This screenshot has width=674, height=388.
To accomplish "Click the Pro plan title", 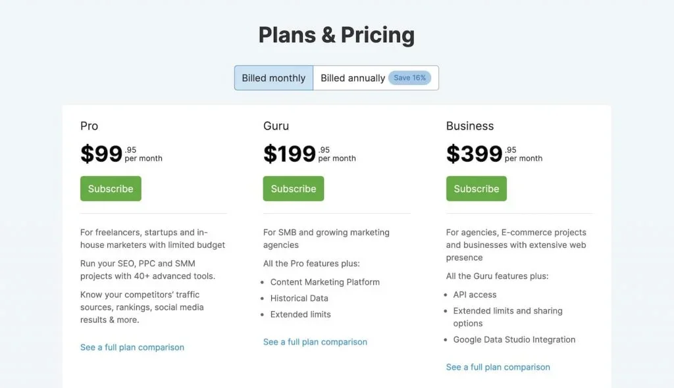I will tap(90, 126).
